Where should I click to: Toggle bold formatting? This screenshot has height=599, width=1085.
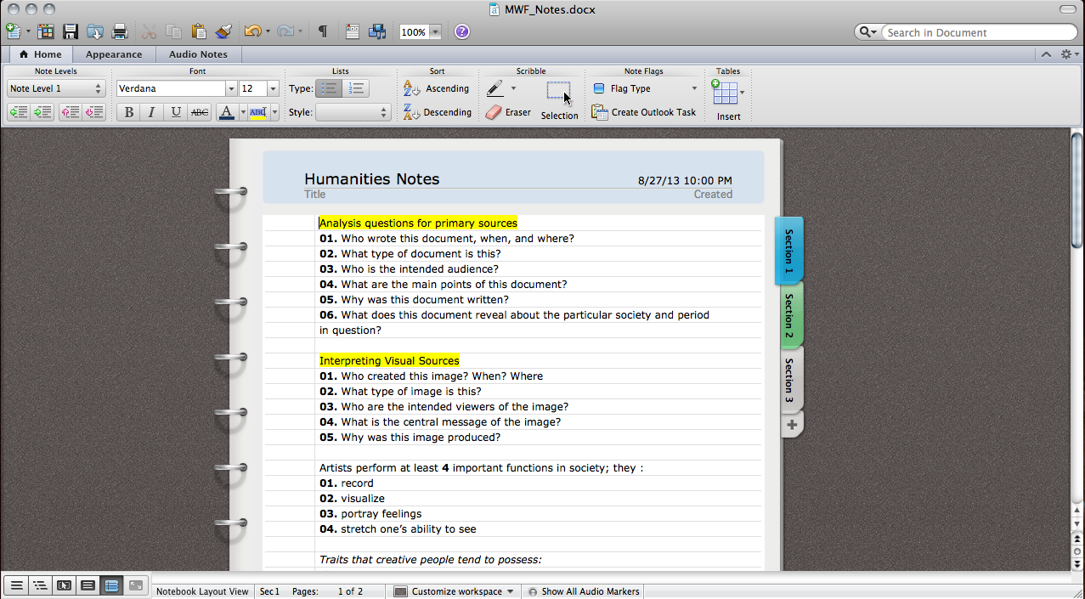[x=127, y=111]
